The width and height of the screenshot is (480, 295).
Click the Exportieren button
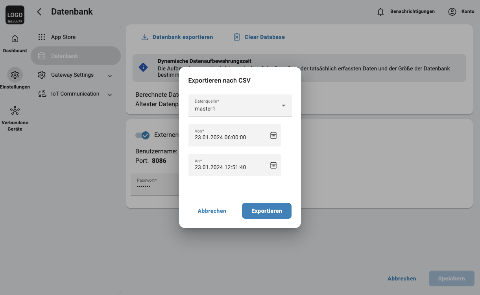pos(266,211)
